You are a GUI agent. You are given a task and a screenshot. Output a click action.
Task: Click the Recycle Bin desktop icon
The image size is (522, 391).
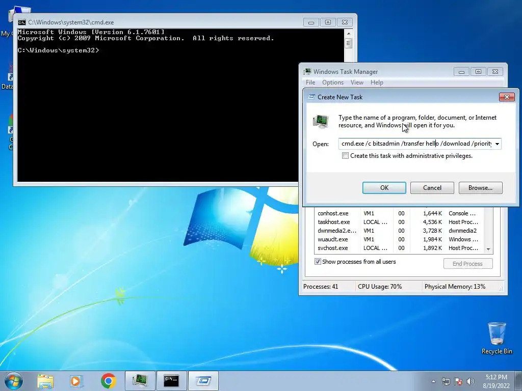(497, 338)
